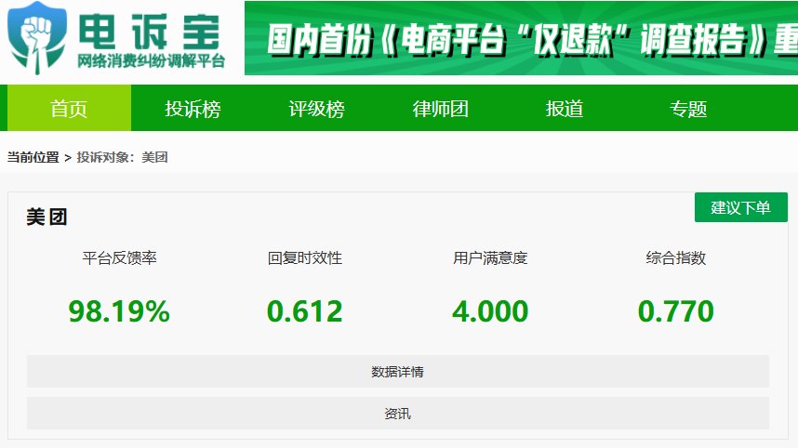Viewport: 798px width, 448px height.
Task: Click the 平台反馈率 label
Action: pos(120,257)
